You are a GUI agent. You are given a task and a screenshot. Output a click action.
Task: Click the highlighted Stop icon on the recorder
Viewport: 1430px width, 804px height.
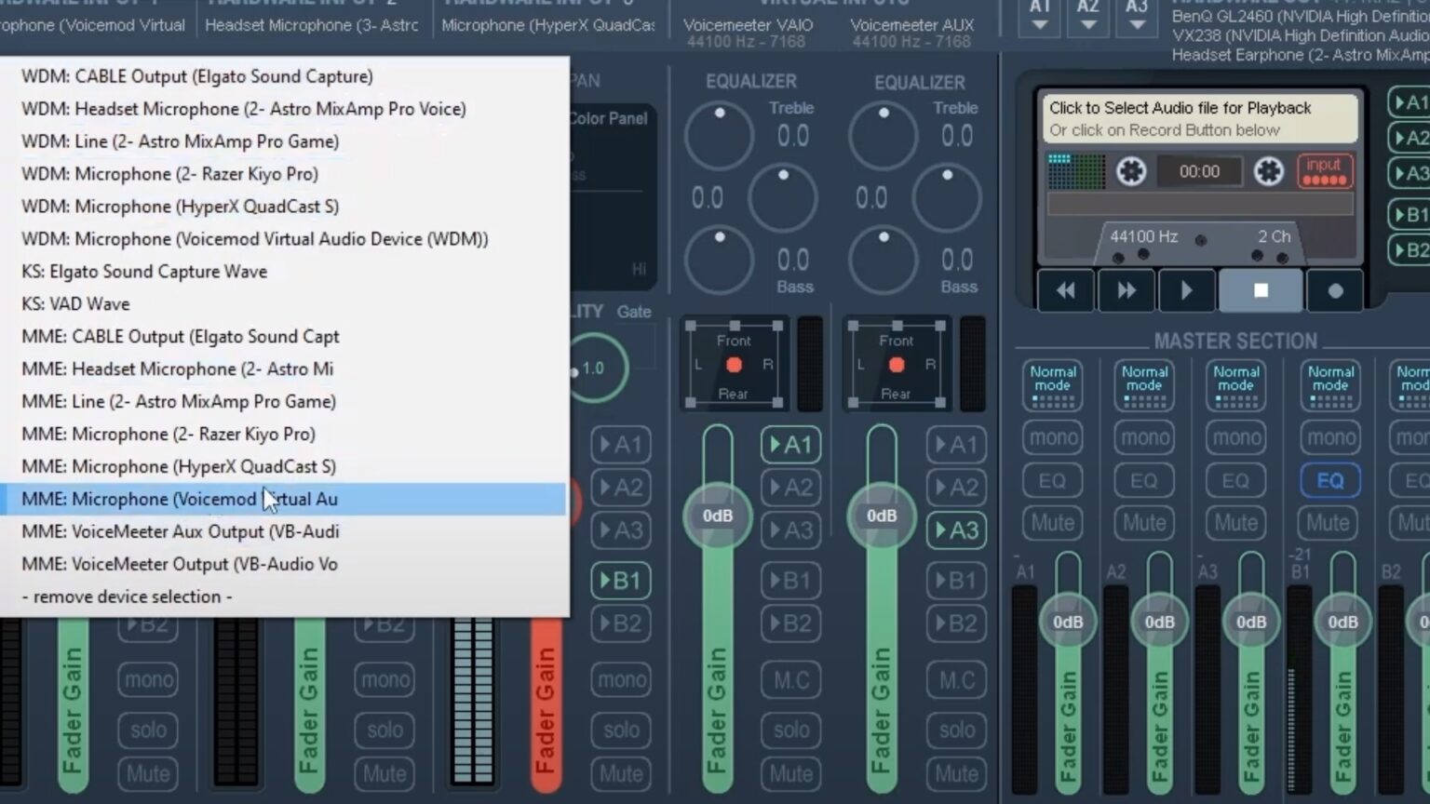(1260, 289)
